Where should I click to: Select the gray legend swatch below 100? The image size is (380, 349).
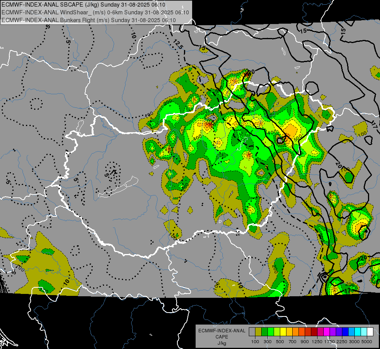click(252, 332)
